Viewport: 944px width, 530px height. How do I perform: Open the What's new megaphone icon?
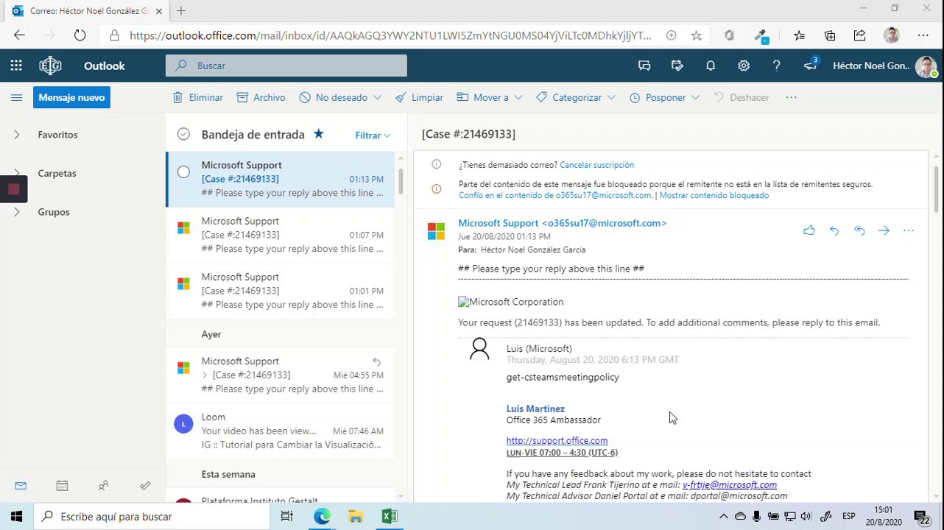click(810, 66)
